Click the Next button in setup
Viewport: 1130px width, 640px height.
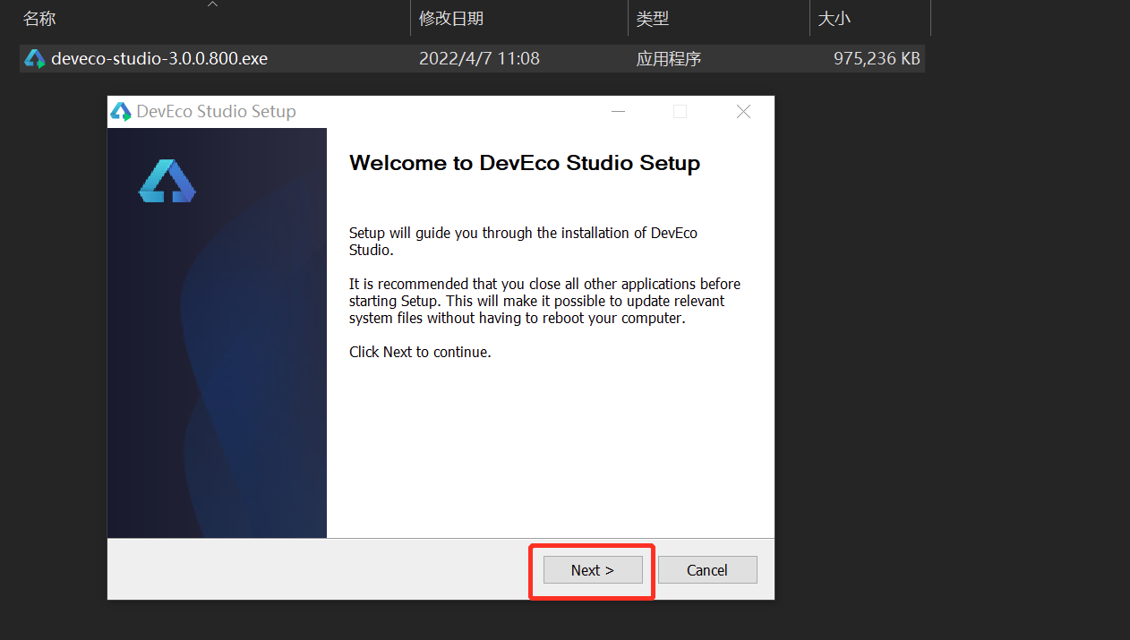click(593, 570)
